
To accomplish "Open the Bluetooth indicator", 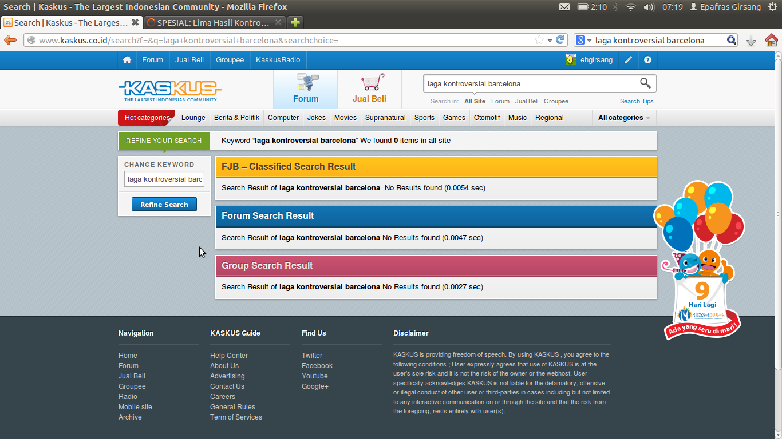I will (616, 7).
